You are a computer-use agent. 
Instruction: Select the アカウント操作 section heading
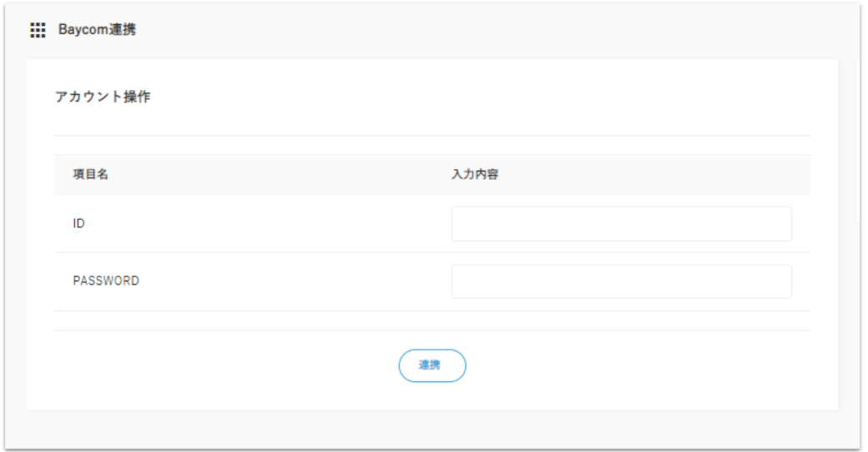point(103,97)
